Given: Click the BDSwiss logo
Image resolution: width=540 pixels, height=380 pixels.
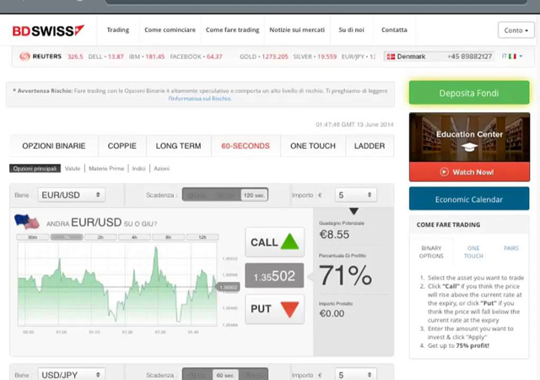Looking at the screenshot, I should pos(48,30).
